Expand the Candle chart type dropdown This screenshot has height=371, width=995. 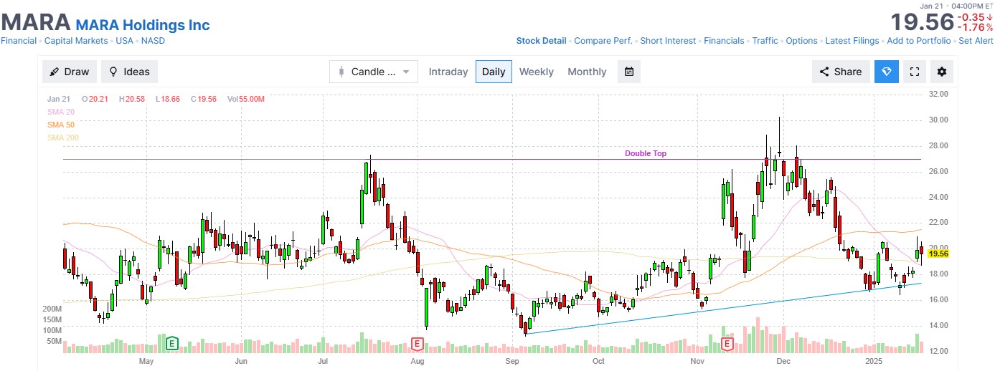click(x=373, y=72)
